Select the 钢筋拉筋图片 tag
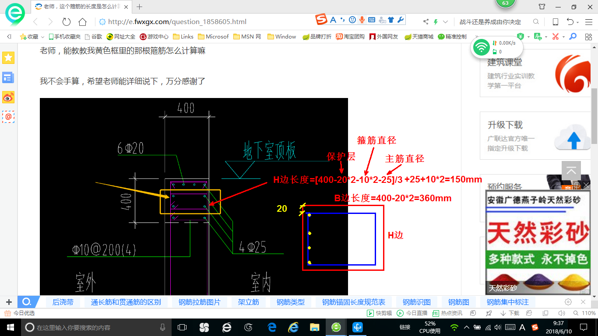Viewport: 598px width, 336px height. pos(200,302)
